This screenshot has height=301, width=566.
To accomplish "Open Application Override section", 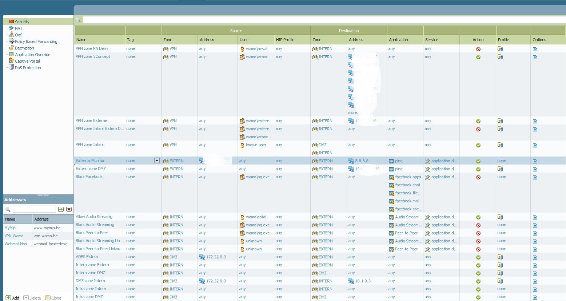I will coord(32,55).
